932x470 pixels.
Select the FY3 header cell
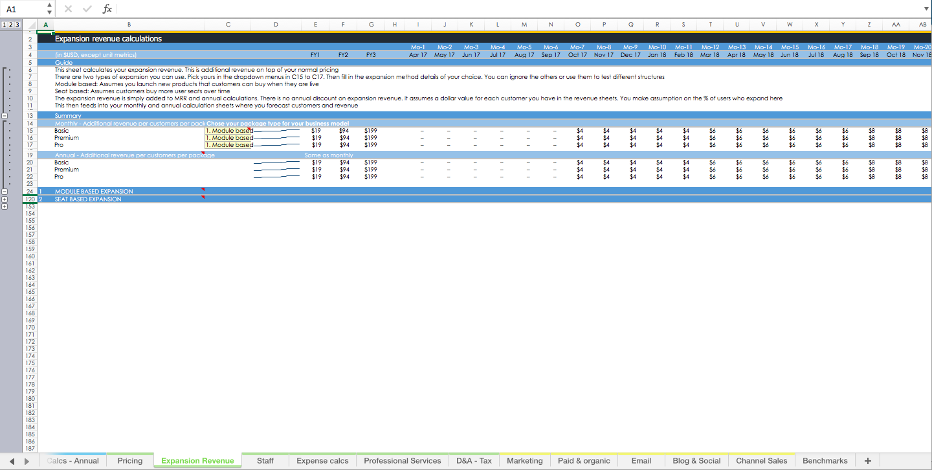point(371,55)
